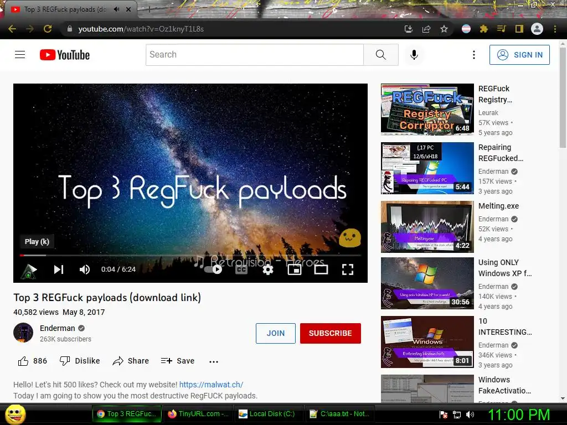Enable miniplayer mode icon
The width and height of the screenshot is (567, 425).
[x=295, y=269]
